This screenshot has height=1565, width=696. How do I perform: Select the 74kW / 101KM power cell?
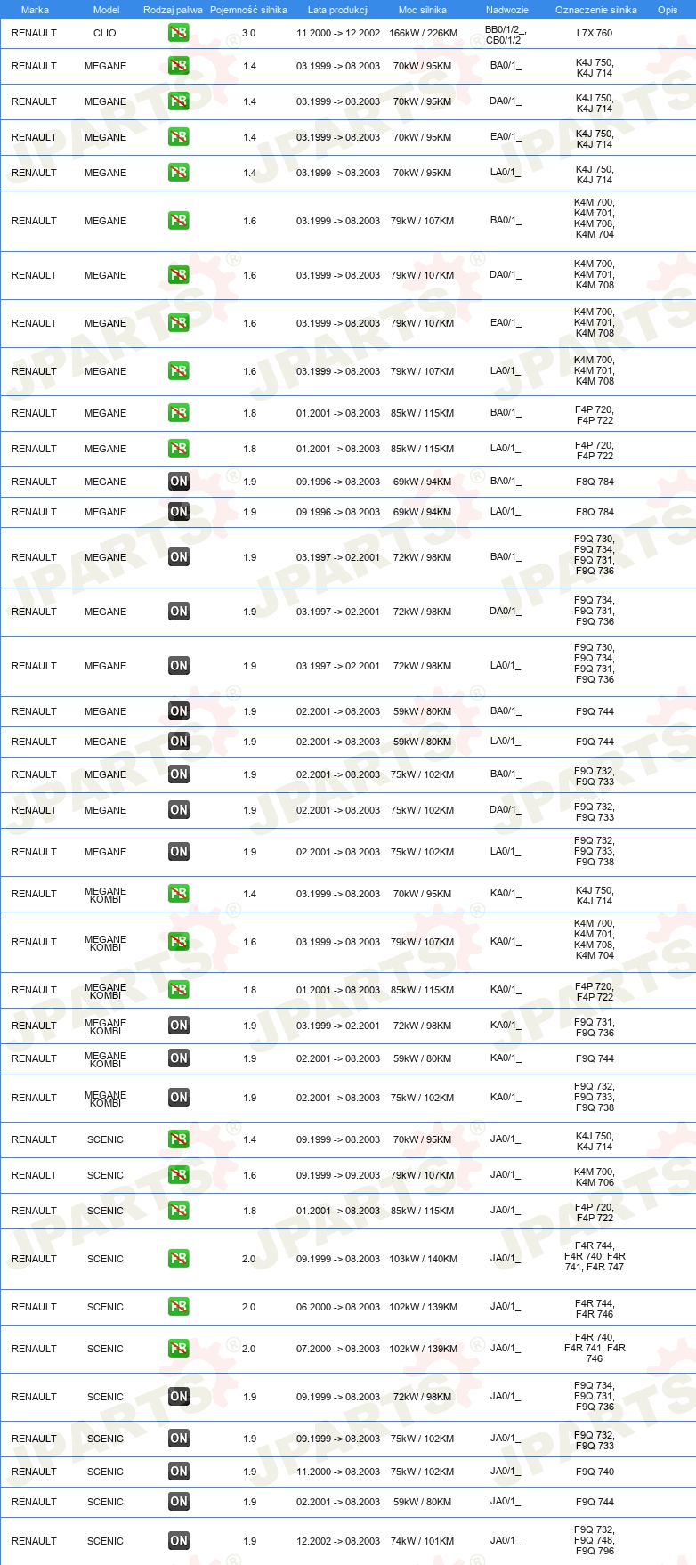click(423, 1541)
